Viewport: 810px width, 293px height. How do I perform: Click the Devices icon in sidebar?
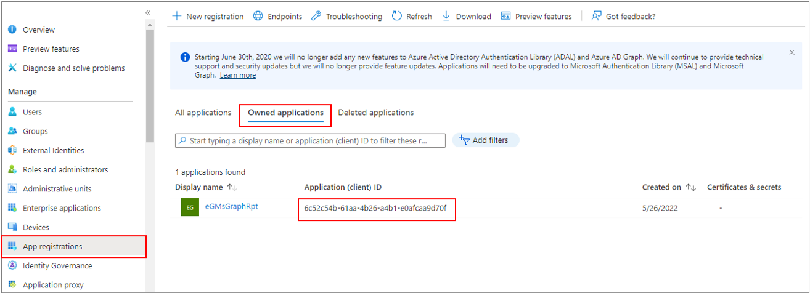pyautogui.click(x=12, y=227)
